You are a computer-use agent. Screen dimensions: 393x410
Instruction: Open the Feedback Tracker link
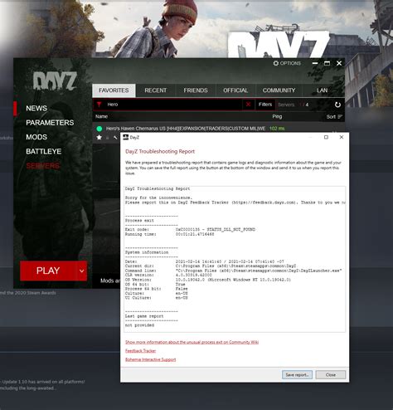click(141, 351)
